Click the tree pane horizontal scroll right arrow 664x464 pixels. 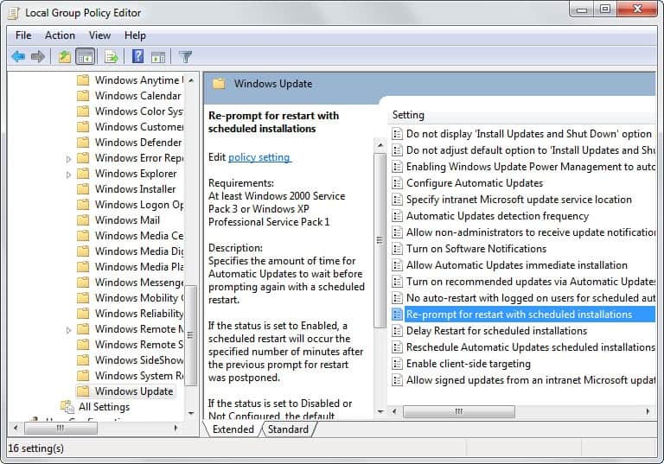click(176, 428)
